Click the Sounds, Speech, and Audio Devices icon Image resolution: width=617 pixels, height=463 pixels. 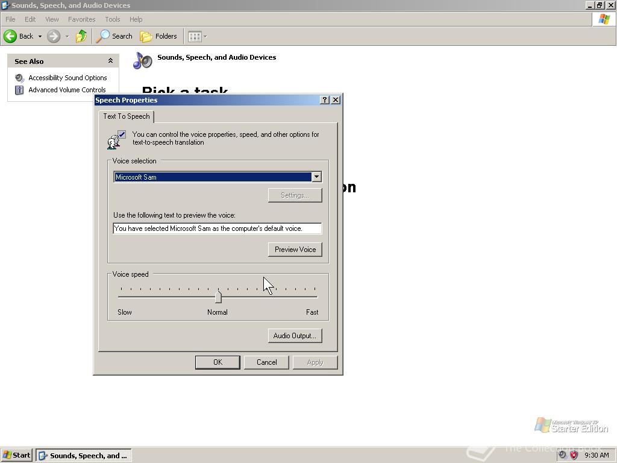(x=142, y=60)
